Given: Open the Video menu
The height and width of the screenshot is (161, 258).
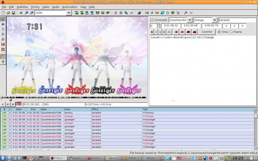Looking at the screenshot, I should [x=46, y=7].
